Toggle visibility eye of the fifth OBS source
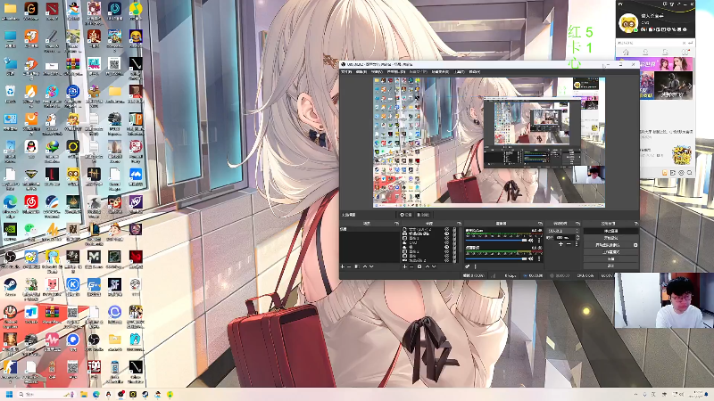This screenshot has height=401, width=714. coord(447,247)
